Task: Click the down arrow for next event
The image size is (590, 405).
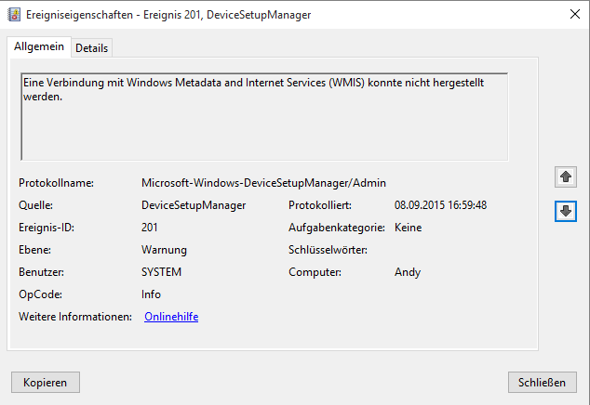Action: [x=565, y=212]
